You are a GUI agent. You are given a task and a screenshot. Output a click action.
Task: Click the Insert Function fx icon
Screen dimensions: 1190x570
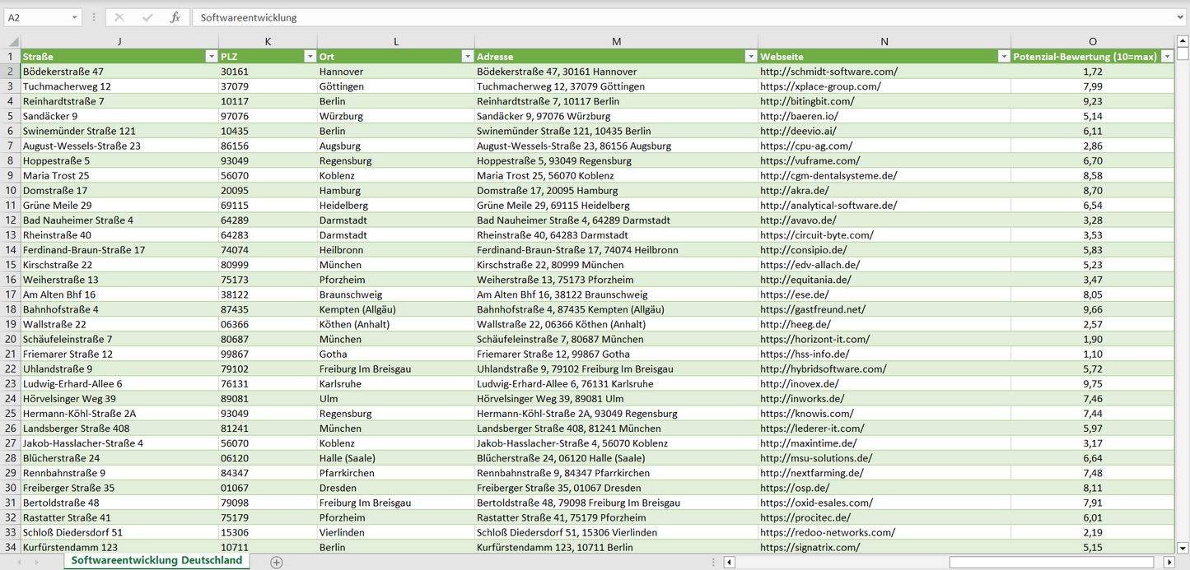pos(175,17)
